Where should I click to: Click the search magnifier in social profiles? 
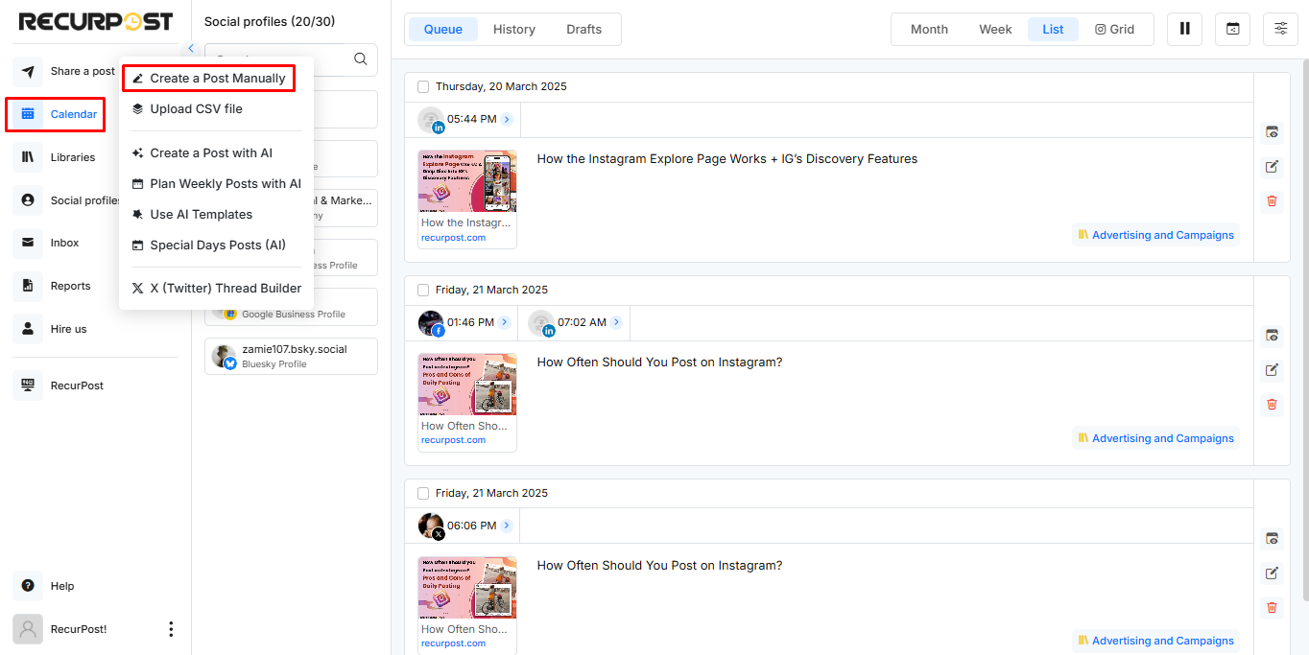pyautogui.click(x=361, y=59)
